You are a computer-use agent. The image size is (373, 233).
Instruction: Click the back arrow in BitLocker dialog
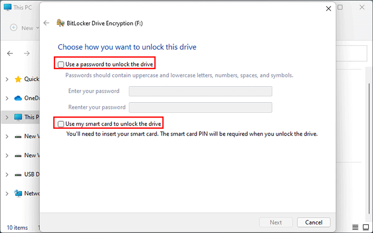(x=46, y=23)
